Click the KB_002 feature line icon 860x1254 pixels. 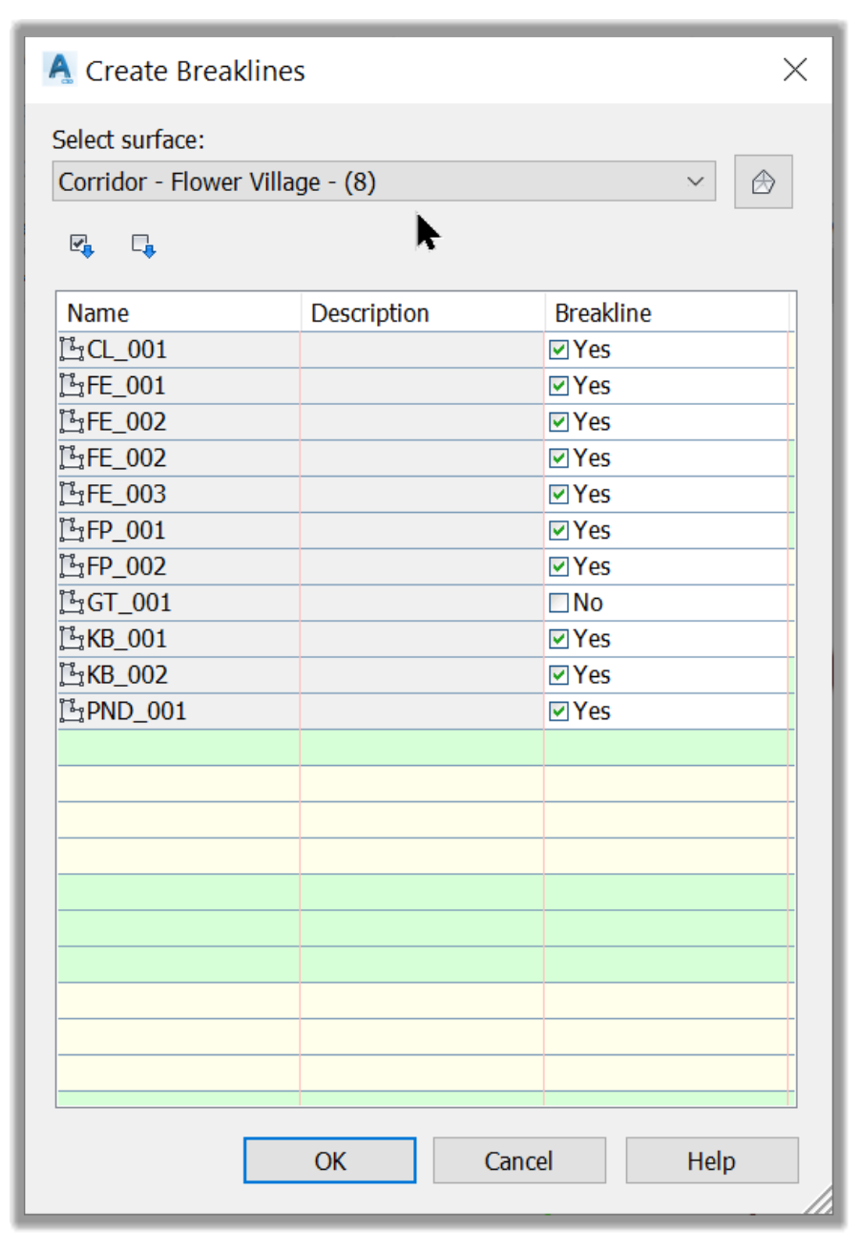coord(72,675)
